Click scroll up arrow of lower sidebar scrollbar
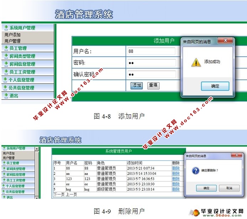Screen dimensions: 247x219 click(x=37, y=148)
